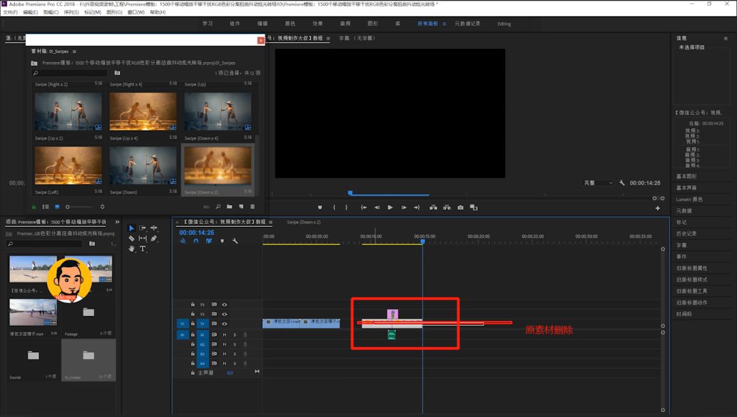Open the Lumetri 颜色 panel

pyautogui.click(x=689, y=200)
